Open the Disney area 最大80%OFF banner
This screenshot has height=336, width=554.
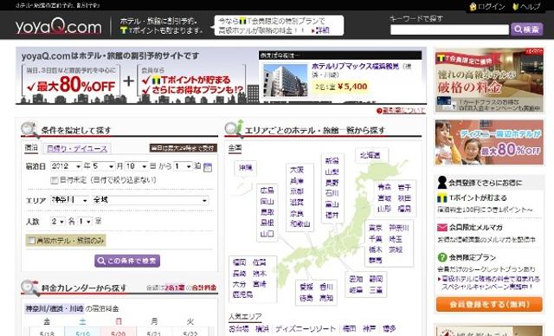point(489,142)
